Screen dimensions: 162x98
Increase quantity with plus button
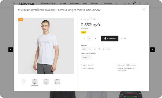[96, 39]
